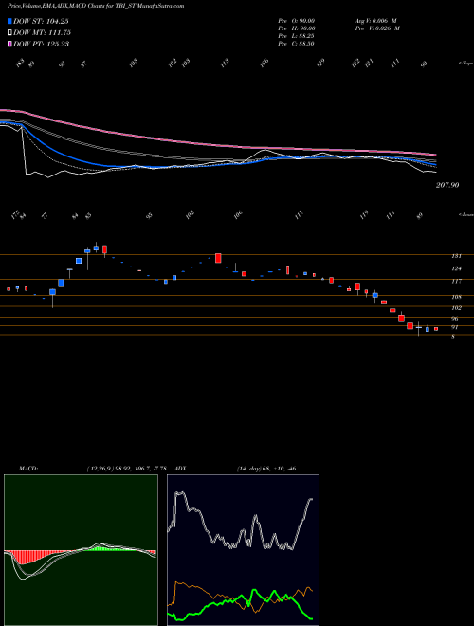Click the '<Lows' axis label
This screenshot has height=626, width=474.
click(465, 214)
